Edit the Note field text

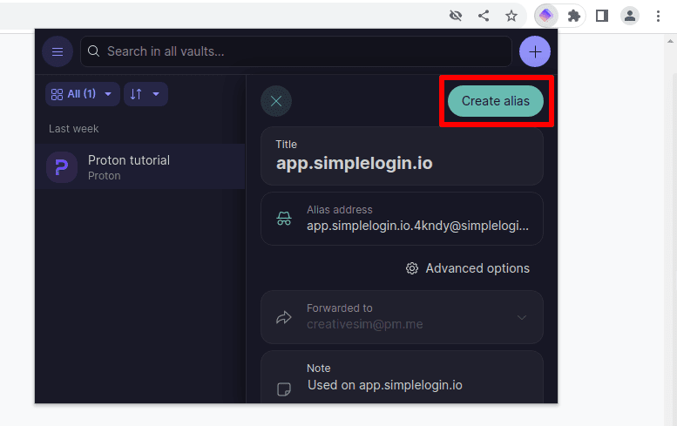pyautogui.click(x=385, y=385)
